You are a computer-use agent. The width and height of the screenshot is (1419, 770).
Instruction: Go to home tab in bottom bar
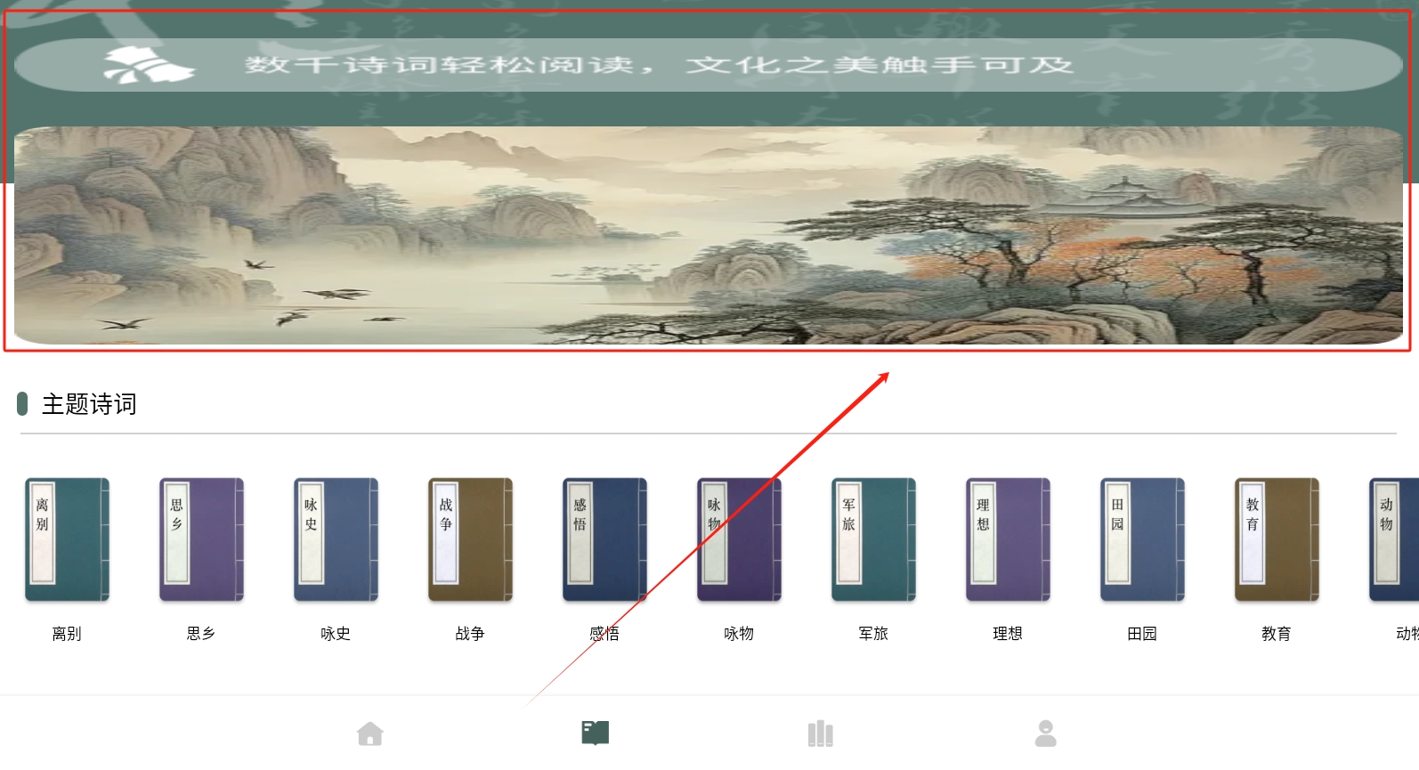370,734
